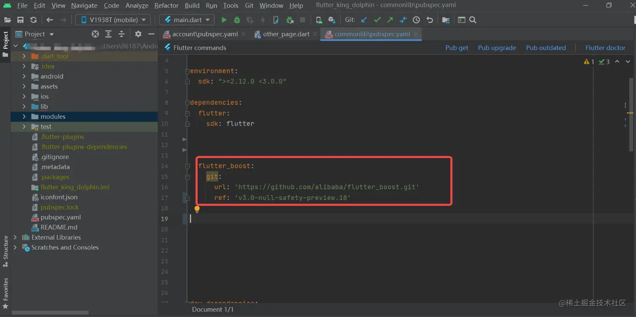Close the commonlib\pubspec.yaml tab

[x=416, y=34]
